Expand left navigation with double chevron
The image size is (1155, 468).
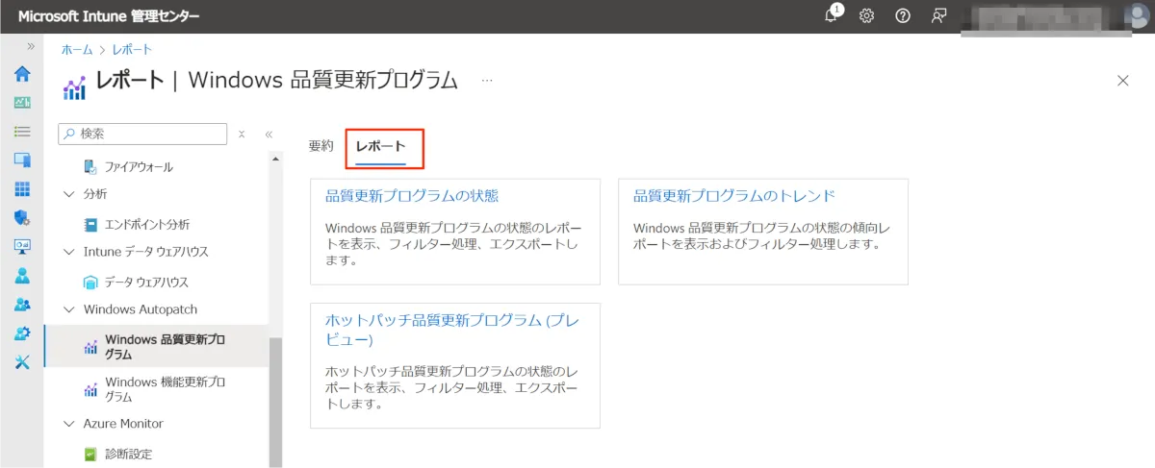pos(31,46)
